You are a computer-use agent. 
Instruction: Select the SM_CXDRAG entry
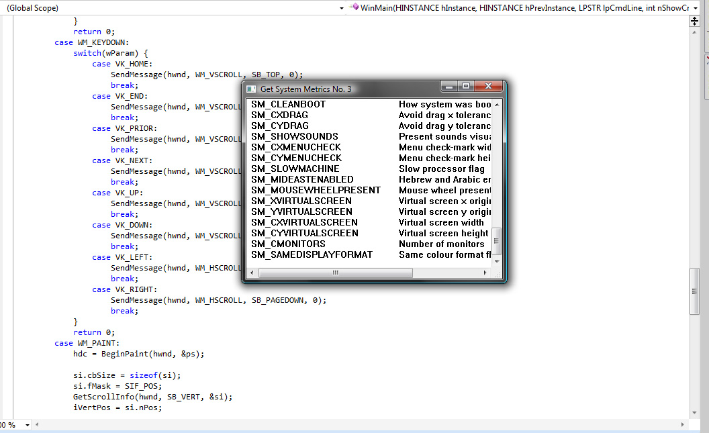tap(279, 115)
